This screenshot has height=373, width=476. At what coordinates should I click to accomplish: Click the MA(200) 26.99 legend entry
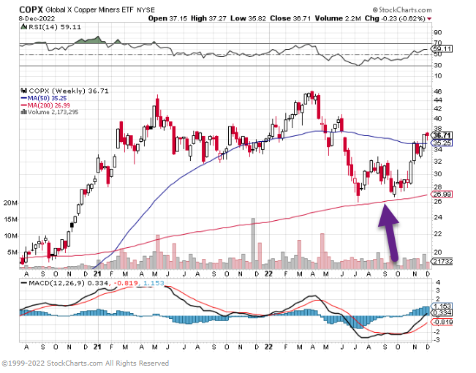point(48,105)
